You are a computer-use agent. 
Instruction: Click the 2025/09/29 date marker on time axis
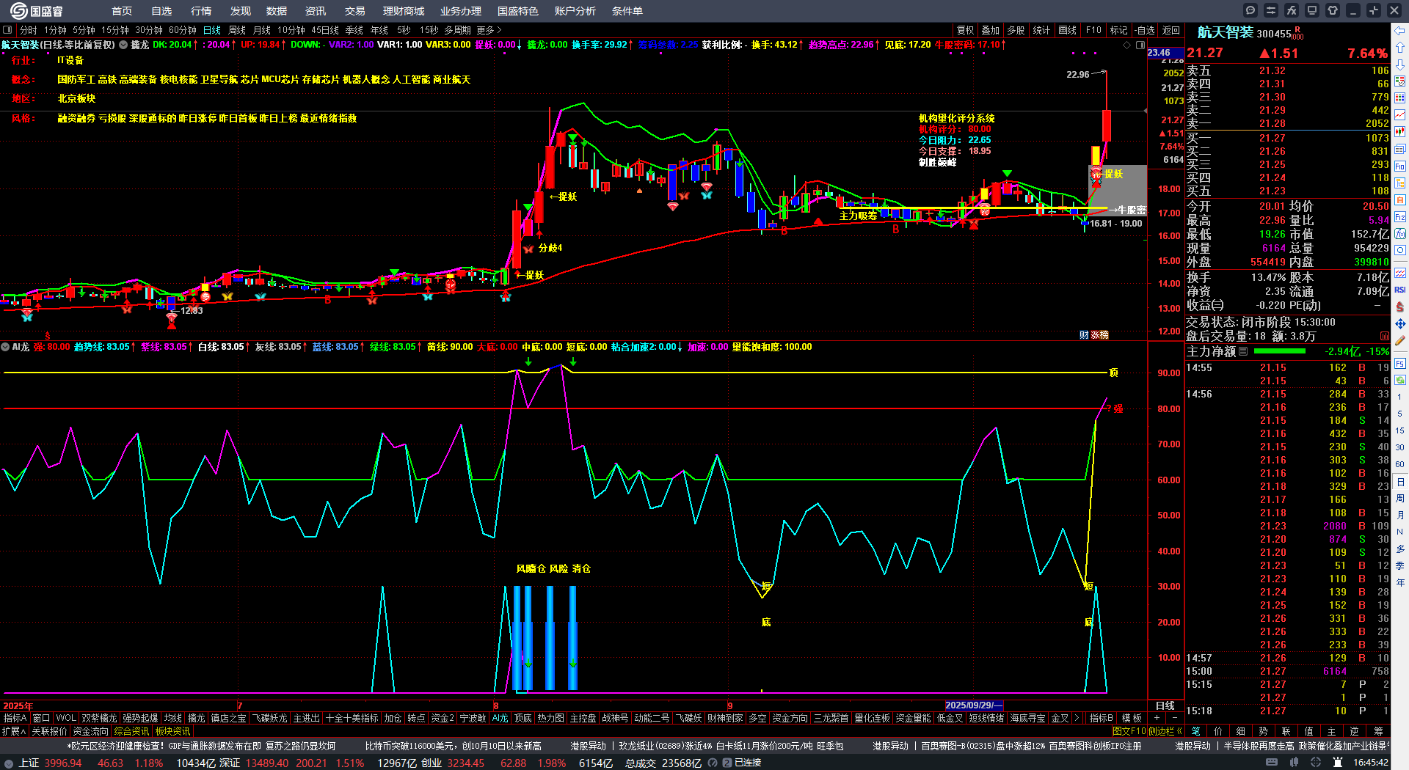[973, 705]
